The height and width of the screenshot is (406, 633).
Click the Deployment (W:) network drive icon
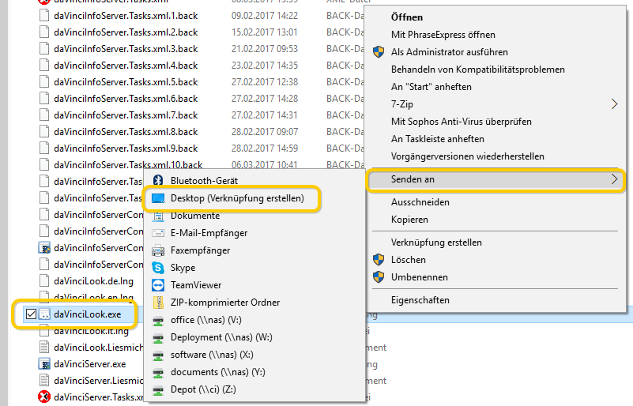pos(158,338)
